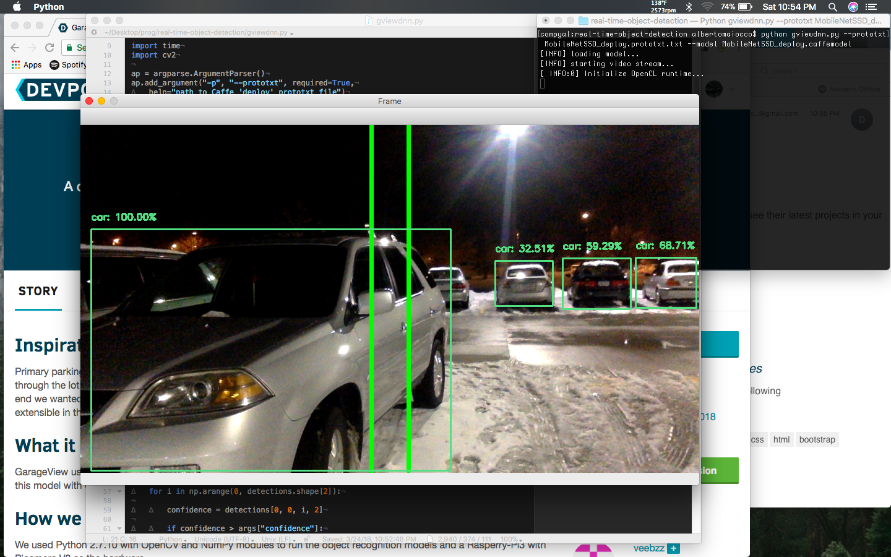Click the 'car: 68.71%' detected car box
The image size is (891, 557).
tap(666, 283)
